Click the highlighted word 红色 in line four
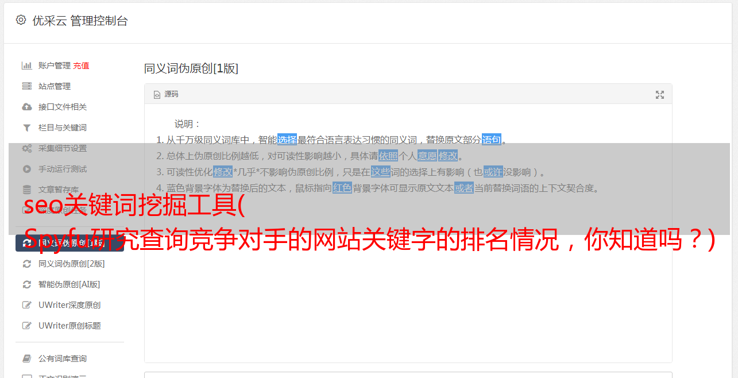This screenshot has width=738, height=378. (342, 188)
